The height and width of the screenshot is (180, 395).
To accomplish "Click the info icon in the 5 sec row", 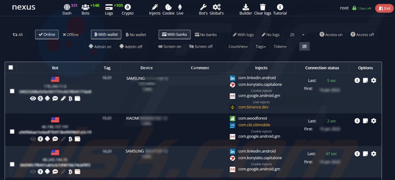I will [357, 80].
